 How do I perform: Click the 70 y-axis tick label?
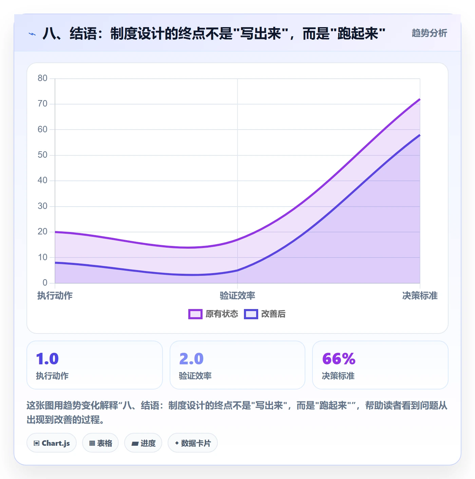click(42, 104)
